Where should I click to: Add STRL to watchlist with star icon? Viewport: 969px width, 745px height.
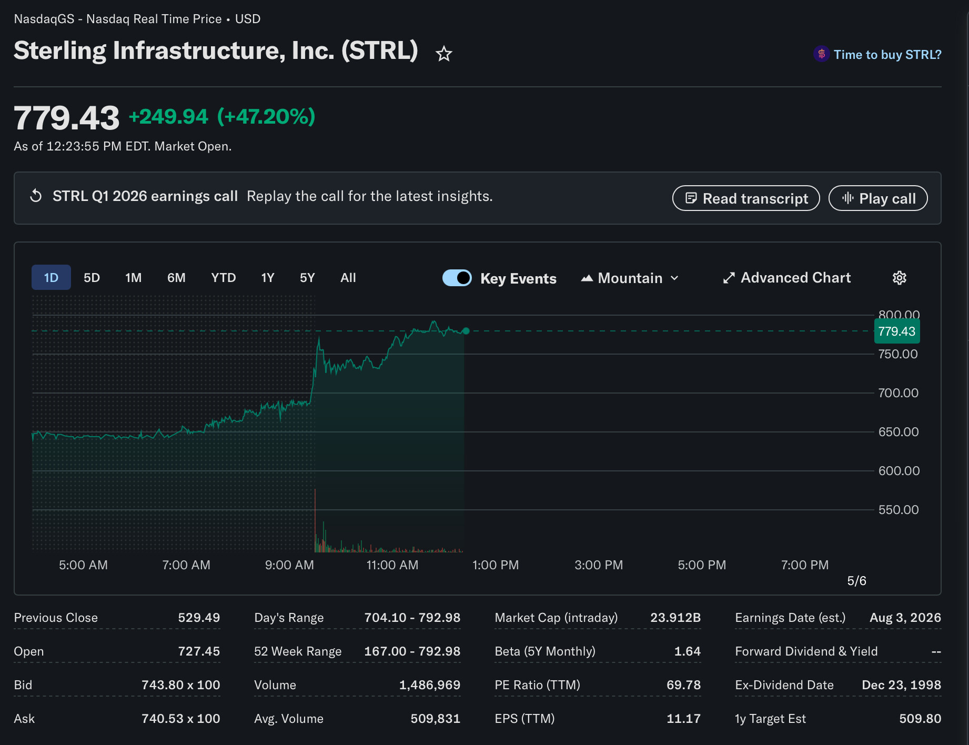[x=444, y=54]
